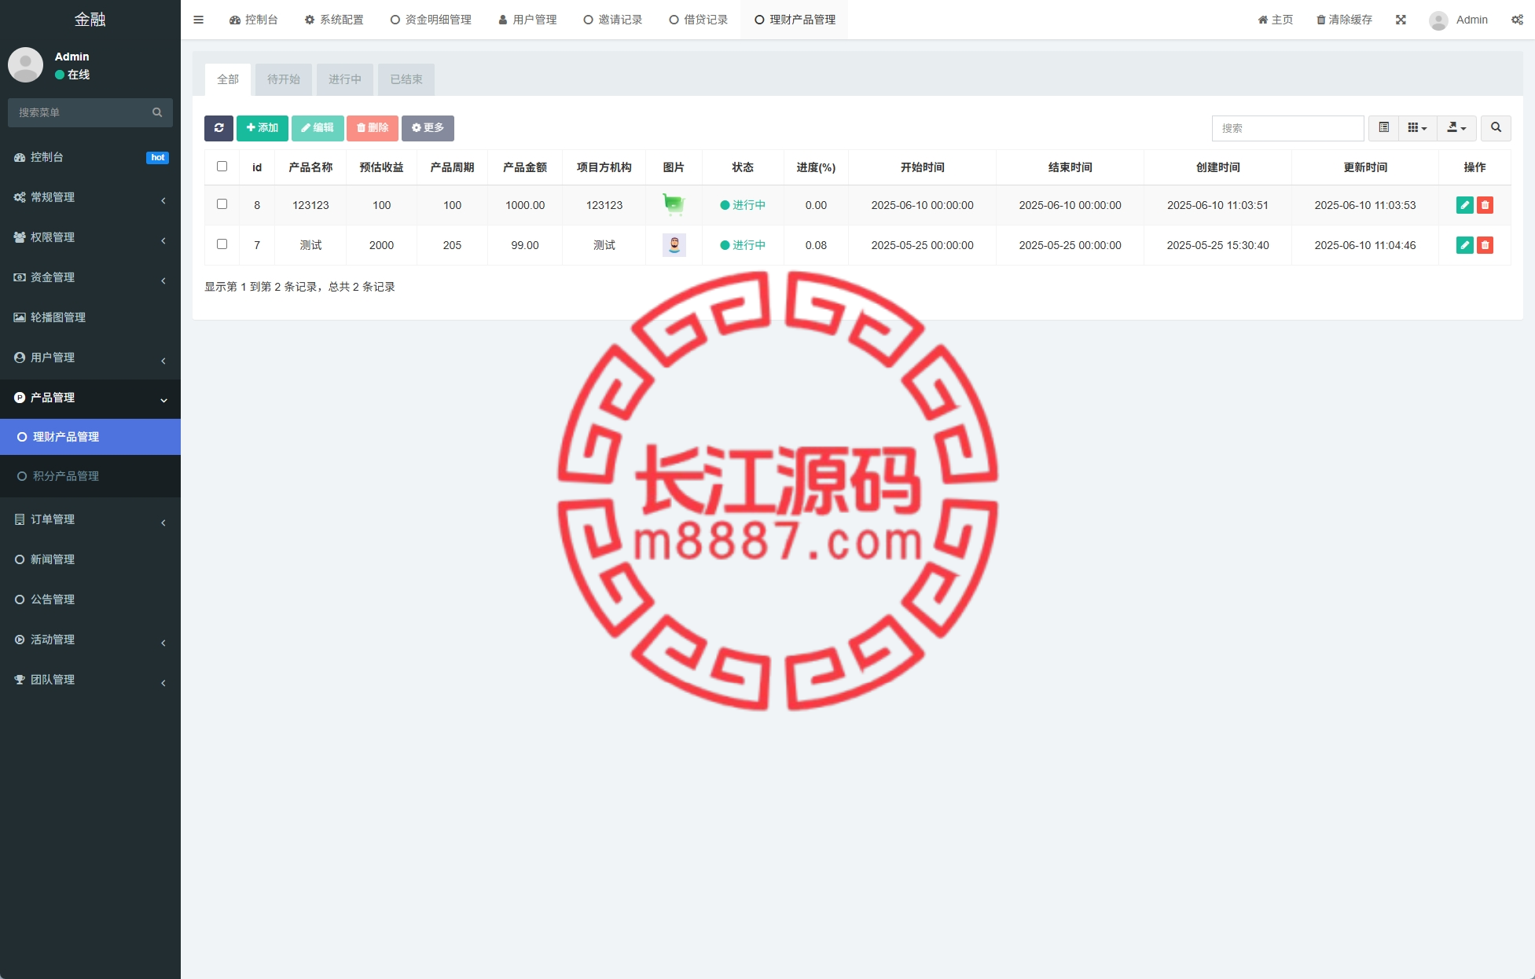Open 公告管理 in the sidebar
The width and height of the screenshot is (1535, 979).
pos(90,599)
